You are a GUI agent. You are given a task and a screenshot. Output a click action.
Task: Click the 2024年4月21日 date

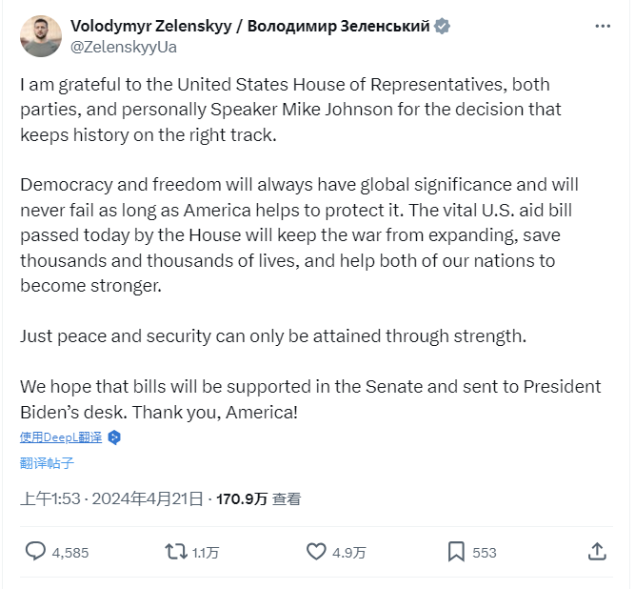tap(147, 498)
